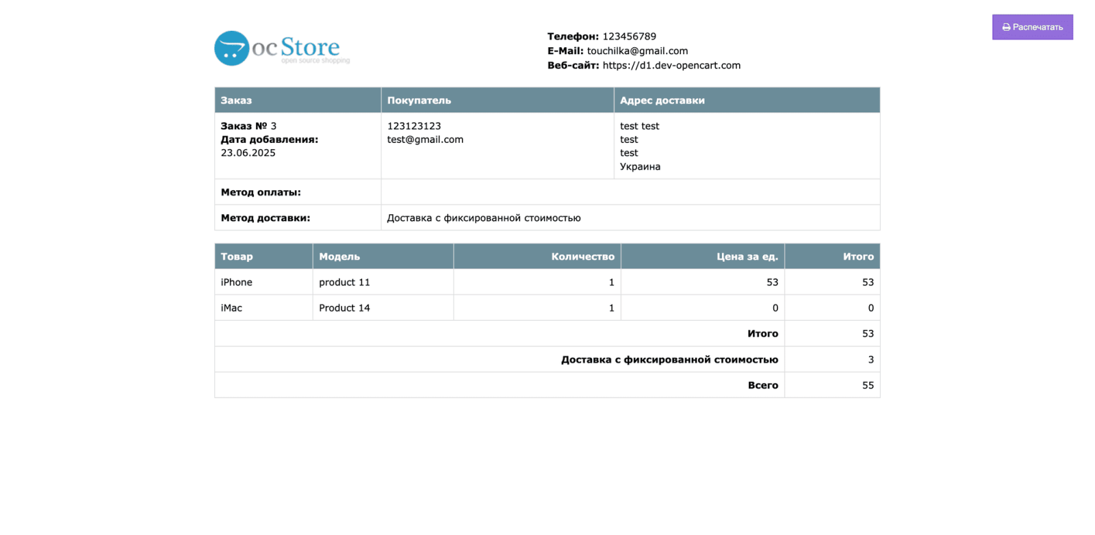Click the Итого subtotal label
Image resolution: width=1095 pixels, height=535 pixels.
(762, 334)
